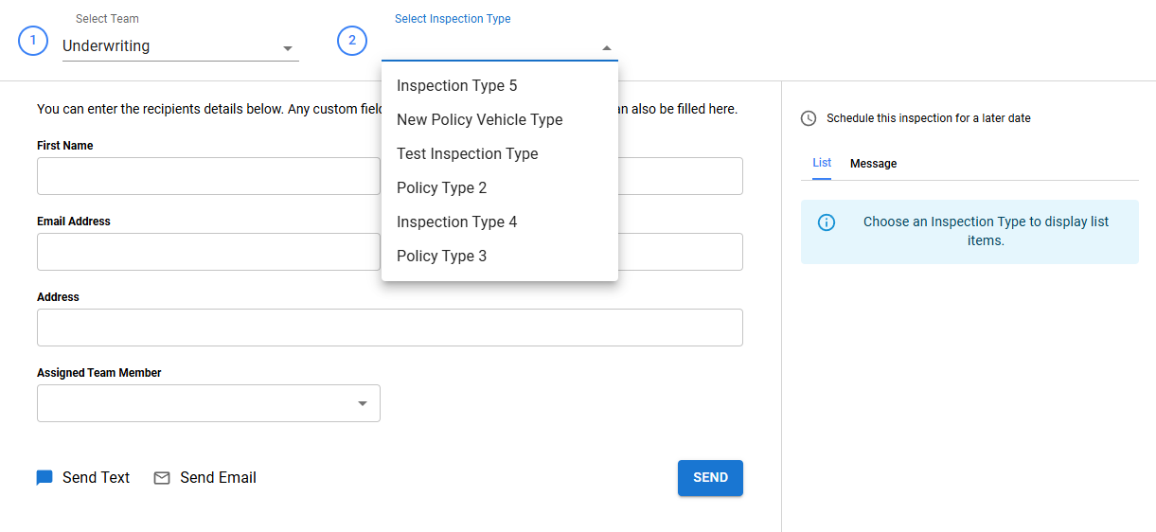1156x532 pixels.
Task: Open the Select Team dropdown arrow
Action: click(x=288, y=48)
